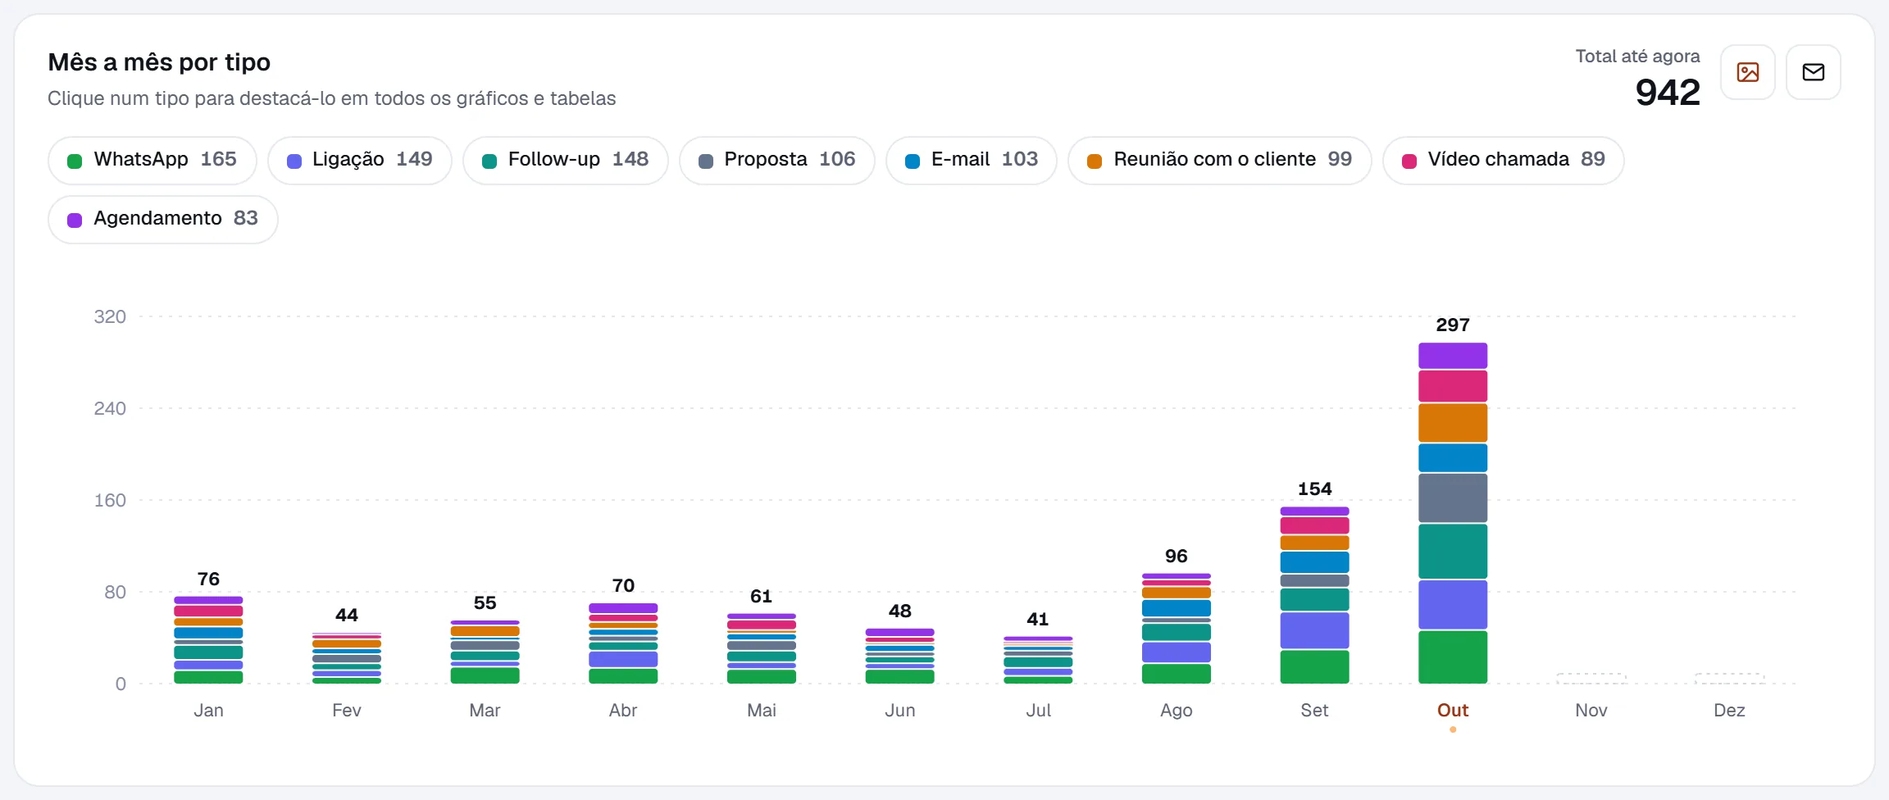Click the 297 total above Out bar
Viewport: 1889px width, 800px height.
click(x=1453, y=325)
